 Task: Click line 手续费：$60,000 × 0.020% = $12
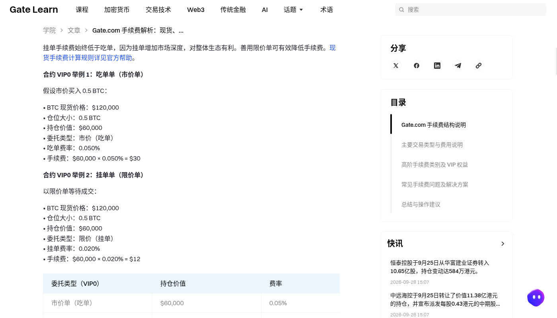click(x=92, y=259)
